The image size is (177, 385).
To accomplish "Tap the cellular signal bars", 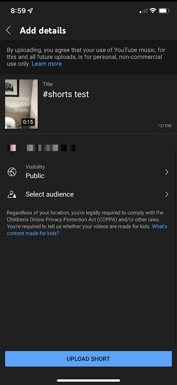I will point(144,11).
